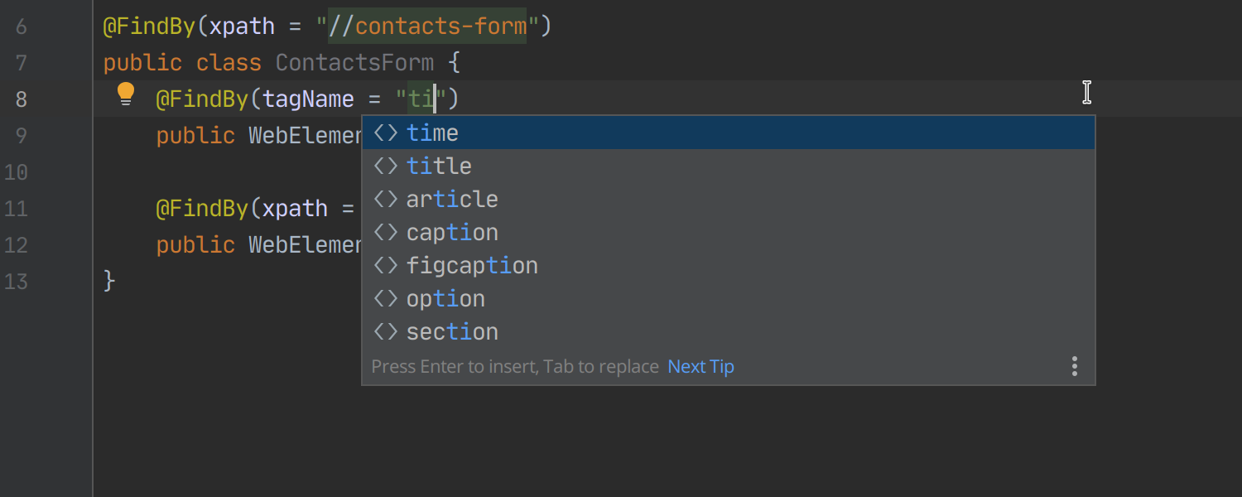
Task: Select the time completion suggestion
Action: pyautogui.click(x=729, y=133)
